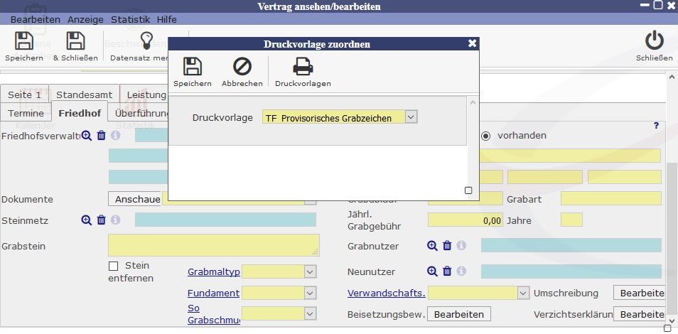Click Speichern icon in Druckvorlage dialog
678x334 pixels.
(192, 68)
